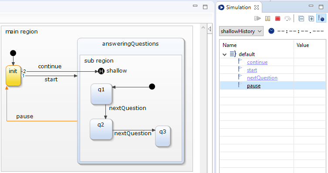Image resolution: width=328 pixels, height=173 pixels.
Task: Select the init state
Action: (13, 76)
